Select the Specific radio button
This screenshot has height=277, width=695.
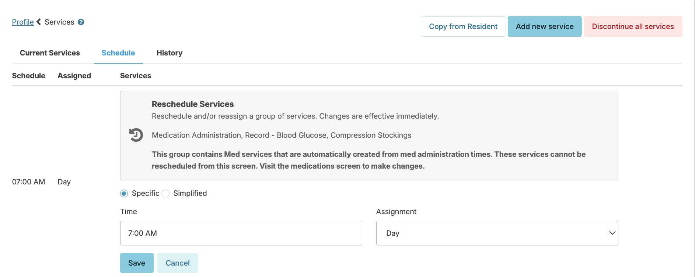point(124,194)
